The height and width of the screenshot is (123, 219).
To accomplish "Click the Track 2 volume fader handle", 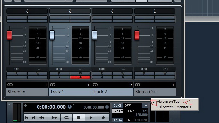I will pyautogui.click(x=95, y=35).
